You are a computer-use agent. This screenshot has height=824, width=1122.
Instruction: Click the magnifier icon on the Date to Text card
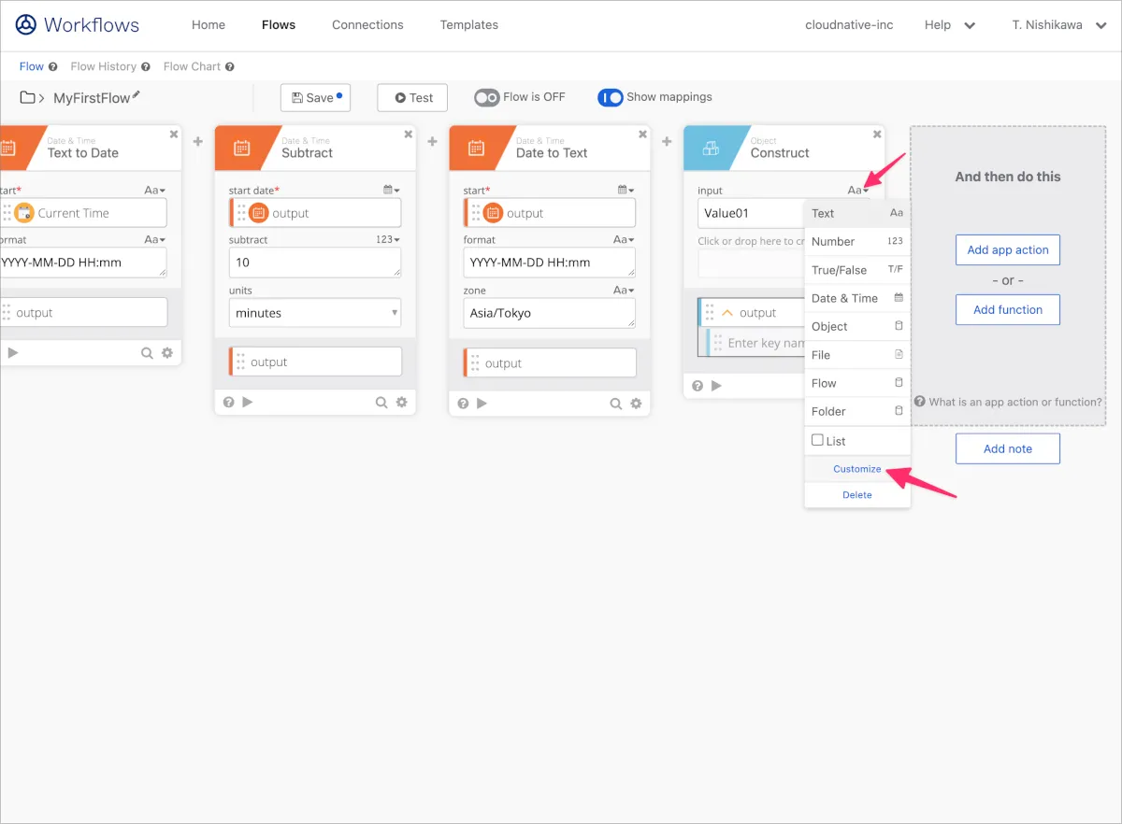[616, 404]
